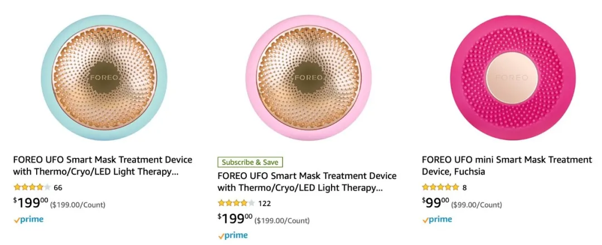Click the mint FOREO UFO Smart Mask title

tap(103, 166)
